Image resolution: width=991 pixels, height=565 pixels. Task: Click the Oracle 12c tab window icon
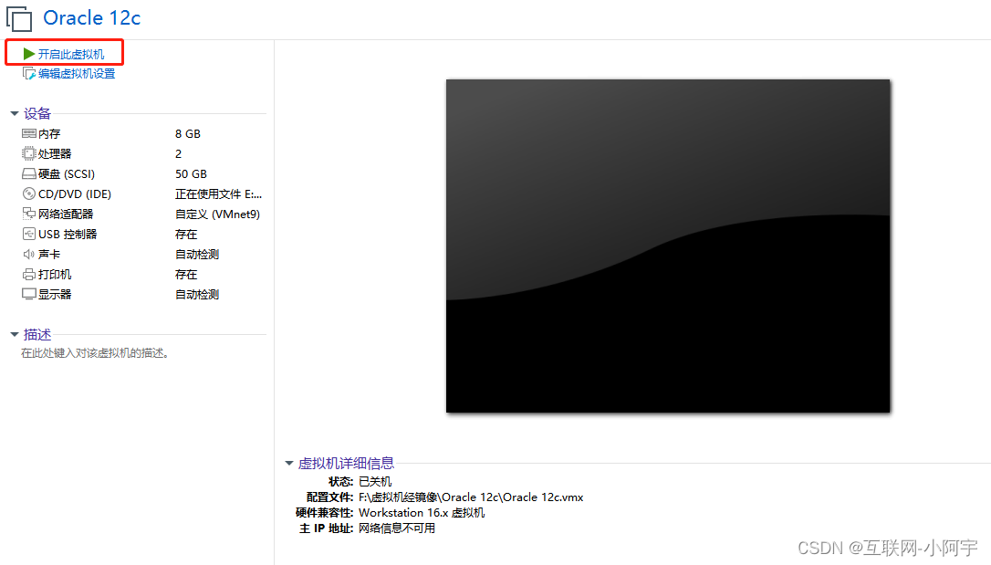tap(19, 18)
